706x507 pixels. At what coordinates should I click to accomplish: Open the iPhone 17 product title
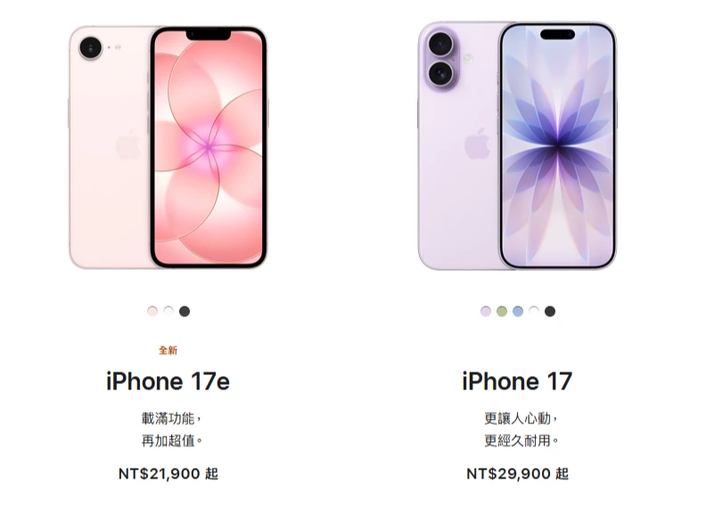click(517, 381)
